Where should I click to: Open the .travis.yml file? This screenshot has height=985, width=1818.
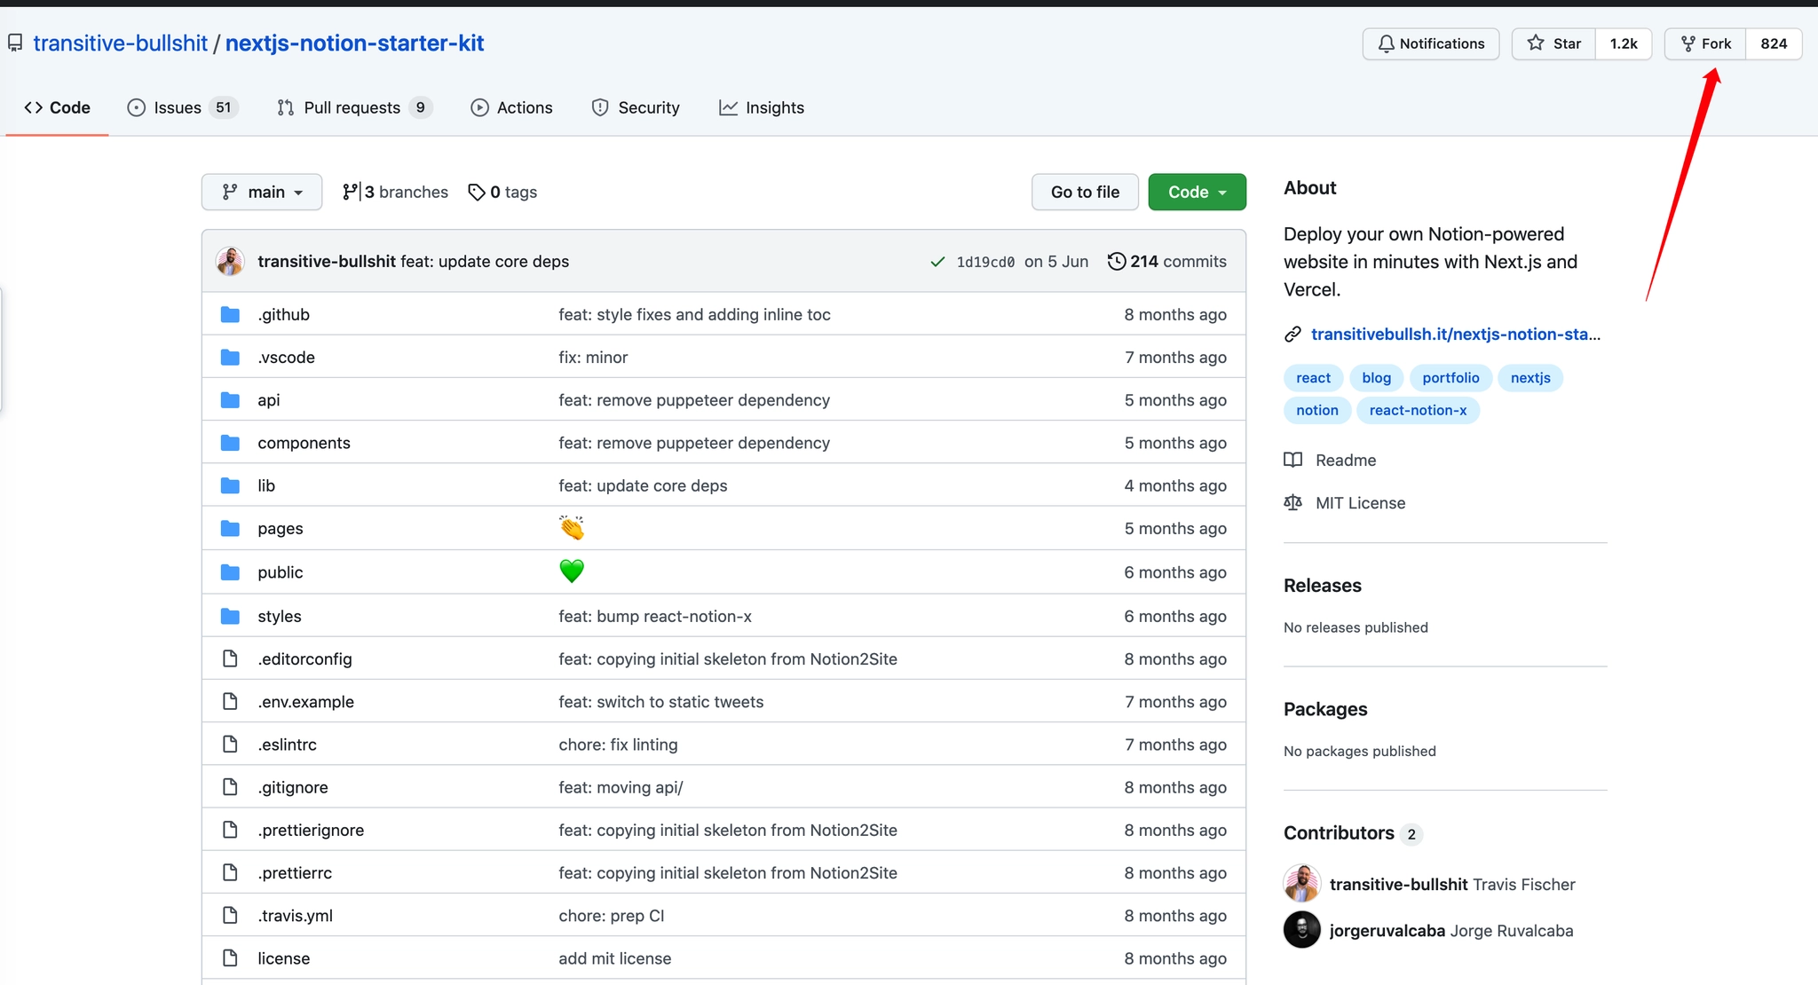pyautogui.click(x=295, y=916)
